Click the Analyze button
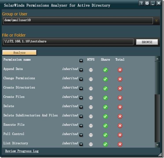Image resolution: width=164 pixels, height=158 pixels. (20, 53)
